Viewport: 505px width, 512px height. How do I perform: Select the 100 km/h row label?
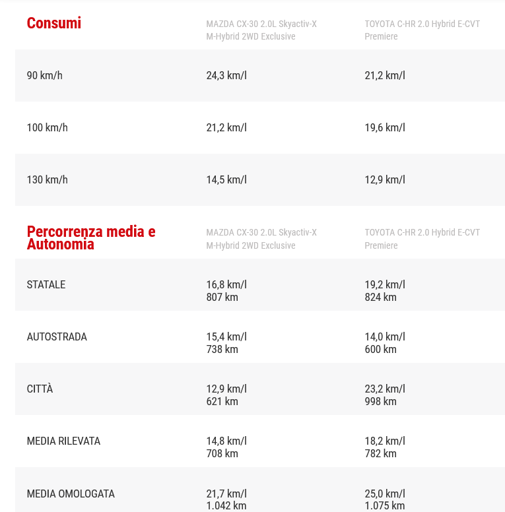click(48, 127)
